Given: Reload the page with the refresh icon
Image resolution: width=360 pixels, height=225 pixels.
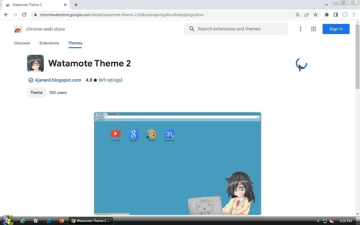Looking at the screenshot, I should 24,15.
